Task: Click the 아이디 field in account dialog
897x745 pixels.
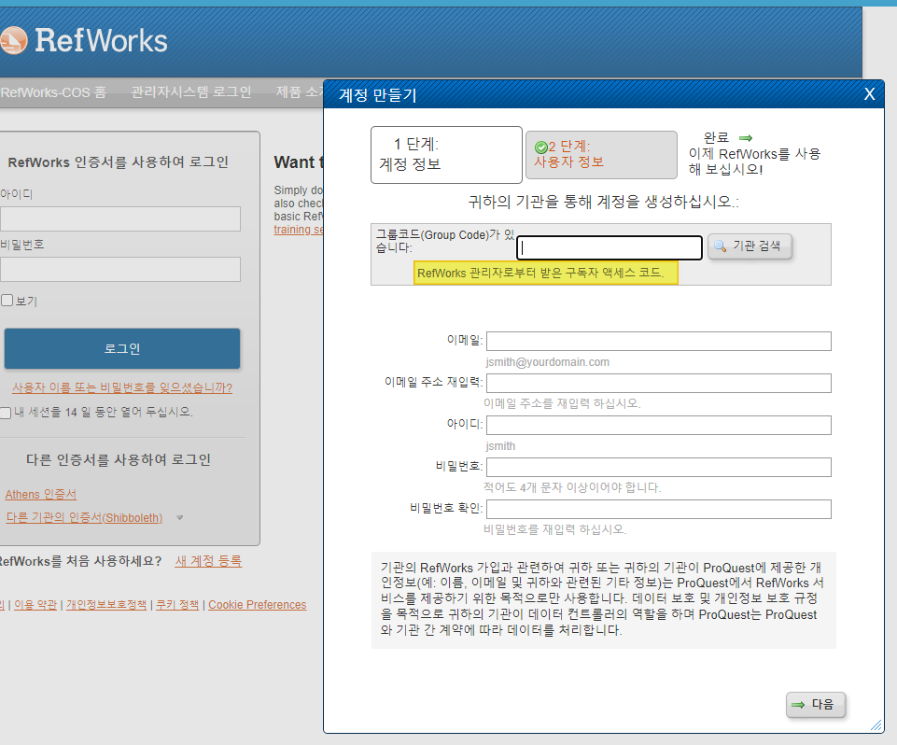Action: [658, 425]
